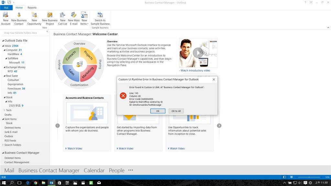Switch to Mail in the navigation bar
331x186 pixels.
pyautogui.click(x=9, y=170)
